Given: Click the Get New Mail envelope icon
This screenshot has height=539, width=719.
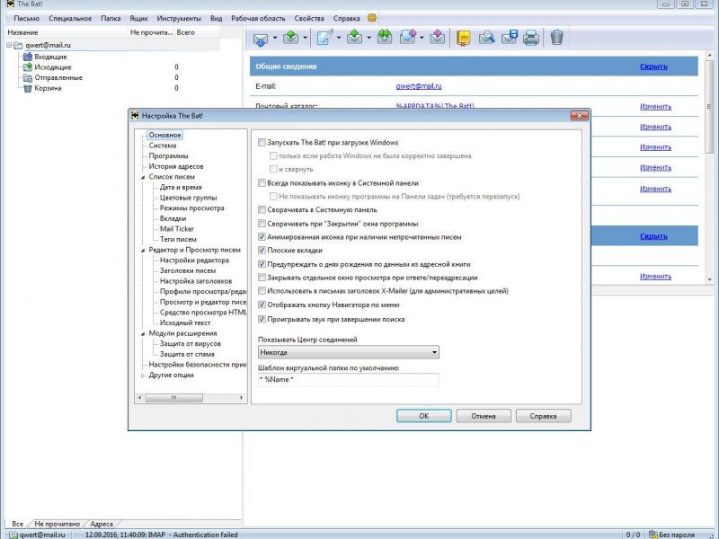Looking at the screenshot, I should click(261, 39).
